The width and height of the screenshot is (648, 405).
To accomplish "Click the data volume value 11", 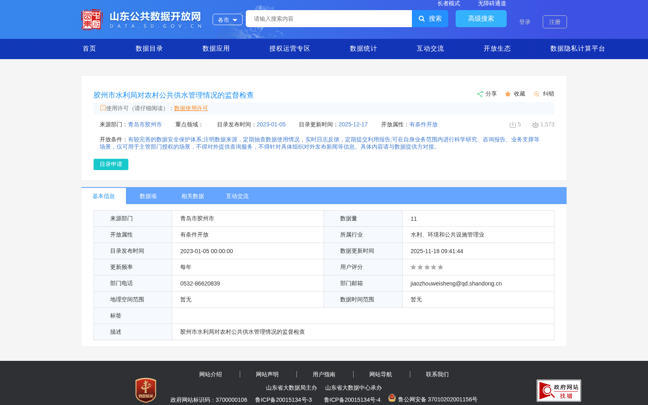I will [x=414, y=219].
